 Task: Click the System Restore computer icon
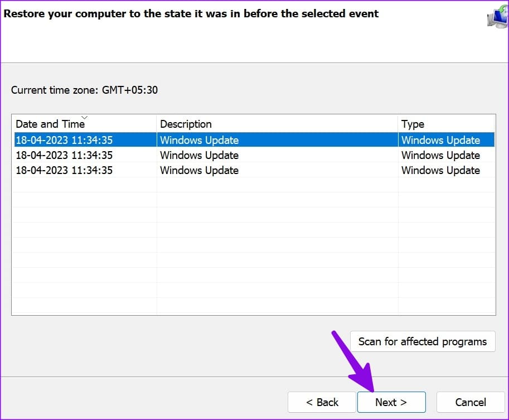(498, 17)
